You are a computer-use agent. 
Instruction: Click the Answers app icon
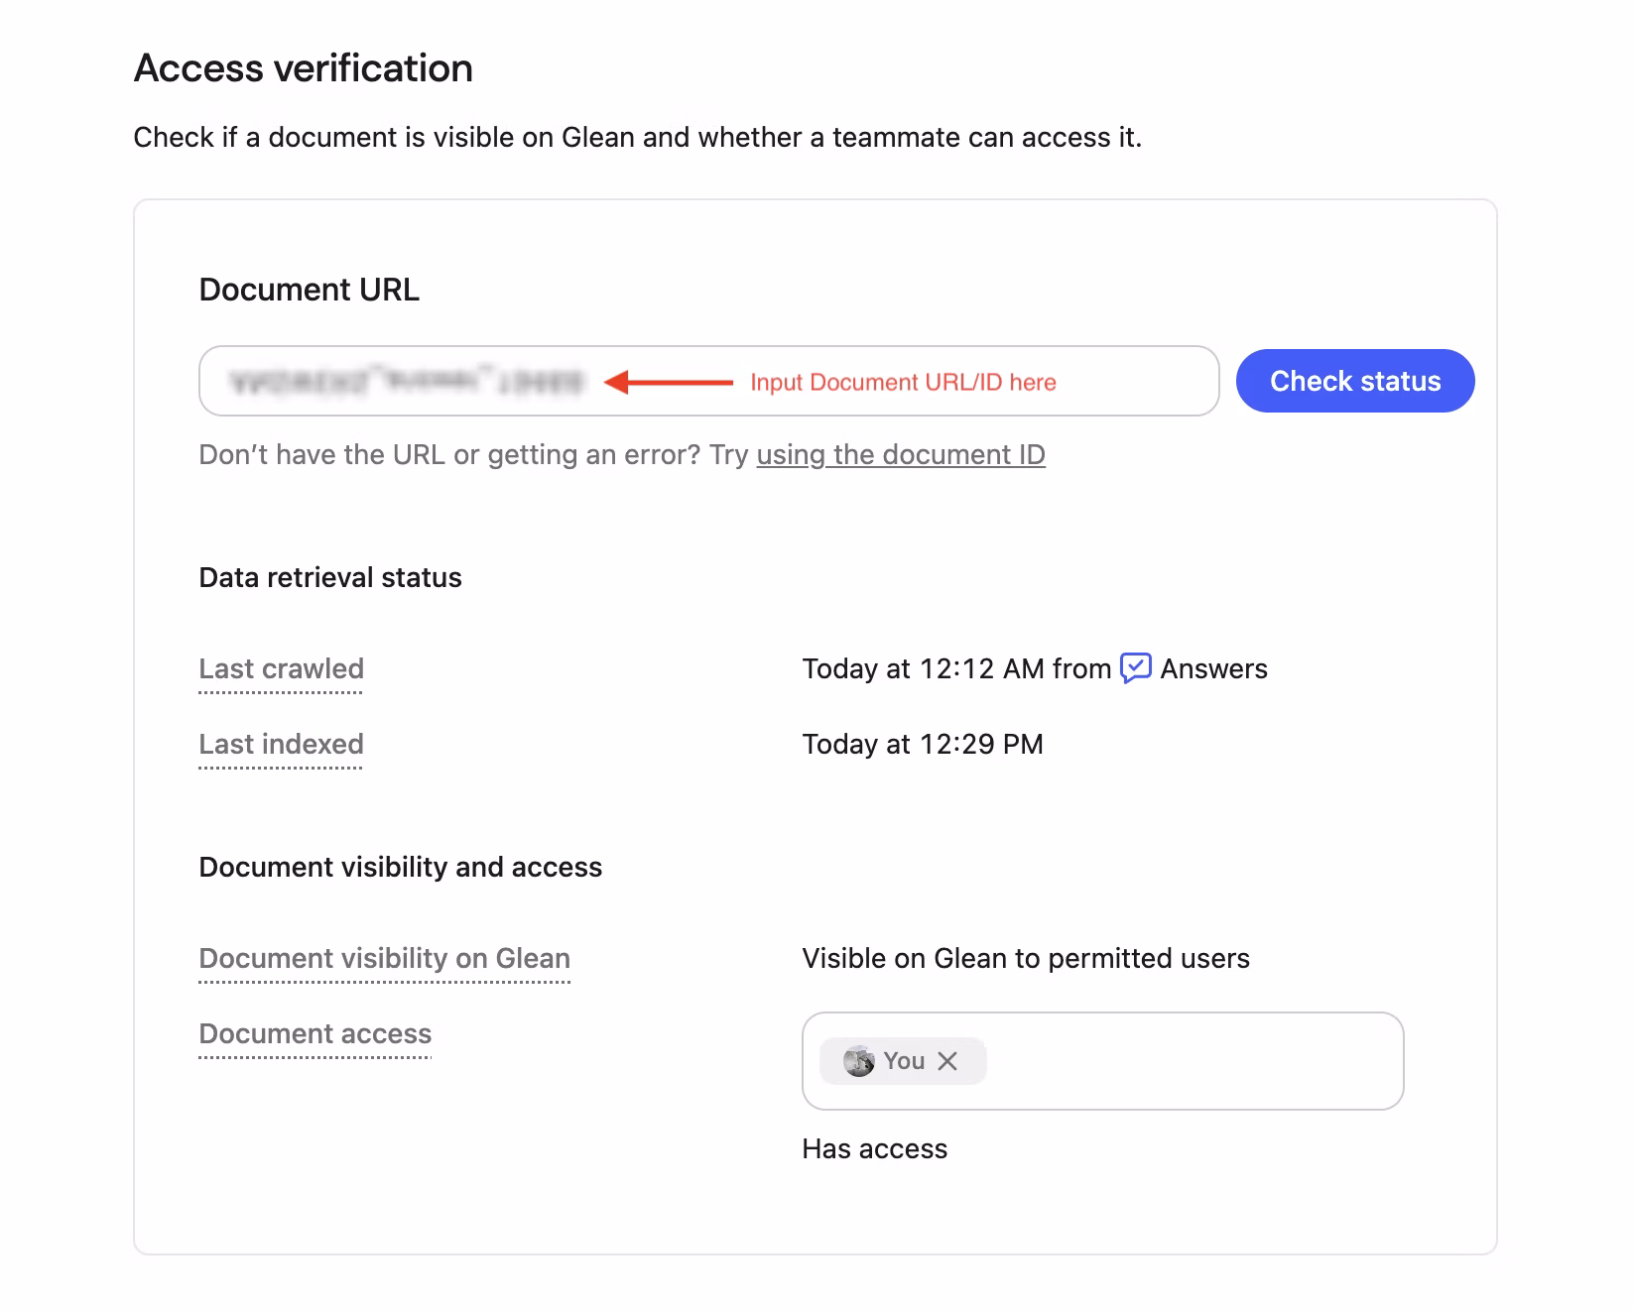click(x=1136, y=668)
